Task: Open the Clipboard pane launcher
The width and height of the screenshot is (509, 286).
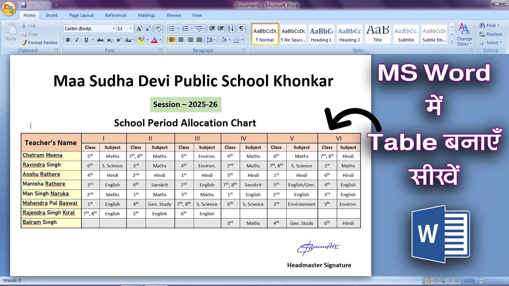Action: click(57, 50)
